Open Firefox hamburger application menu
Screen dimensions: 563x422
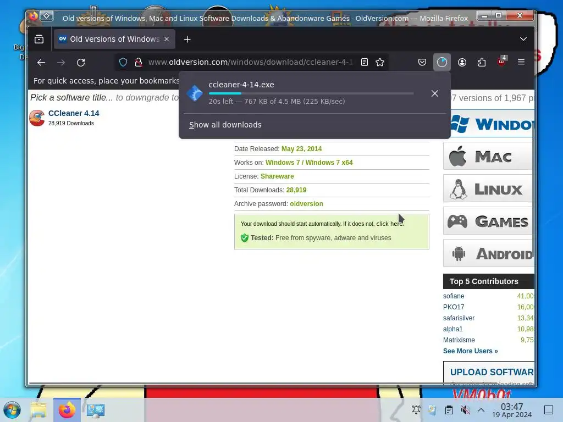(521, 63)
